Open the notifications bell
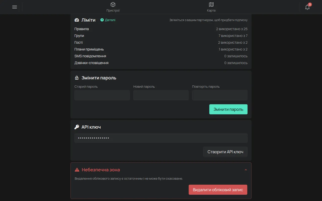The width and height of the screenshot is (322, 201). pyautogui.click(x=307, y=7)
